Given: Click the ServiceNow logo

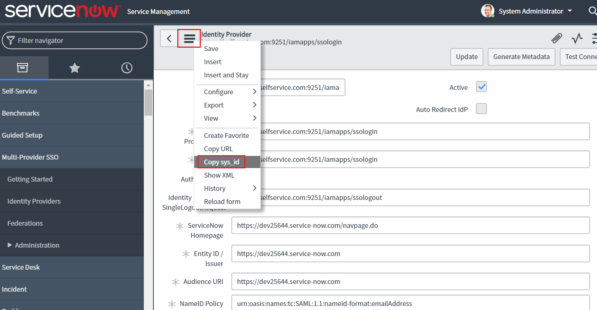Looking at the screenshot, I should (62, 11).
